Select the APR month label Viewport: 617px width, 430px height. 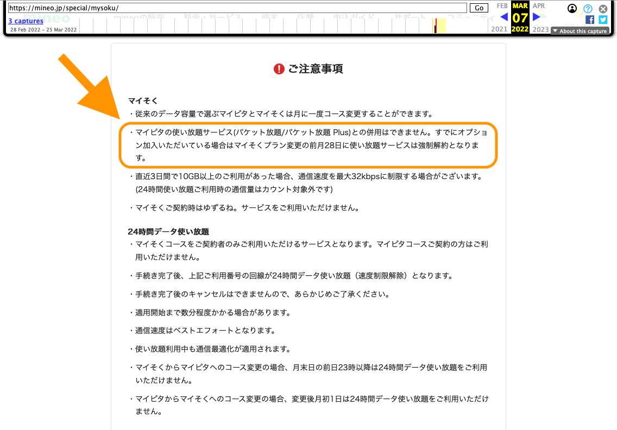(x=539, y=6)
